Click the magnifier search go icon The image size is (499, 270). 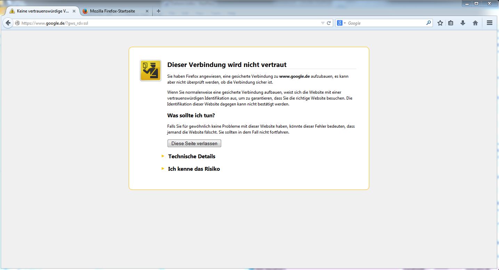coord(428,23)
